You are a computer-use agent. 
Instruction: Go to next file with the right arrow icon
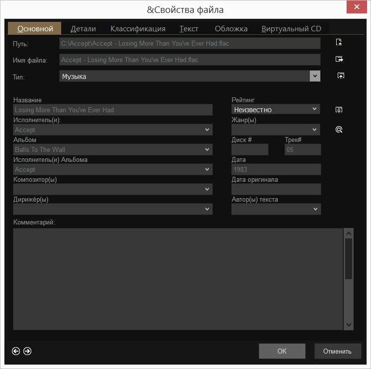(x=27, y=351)
